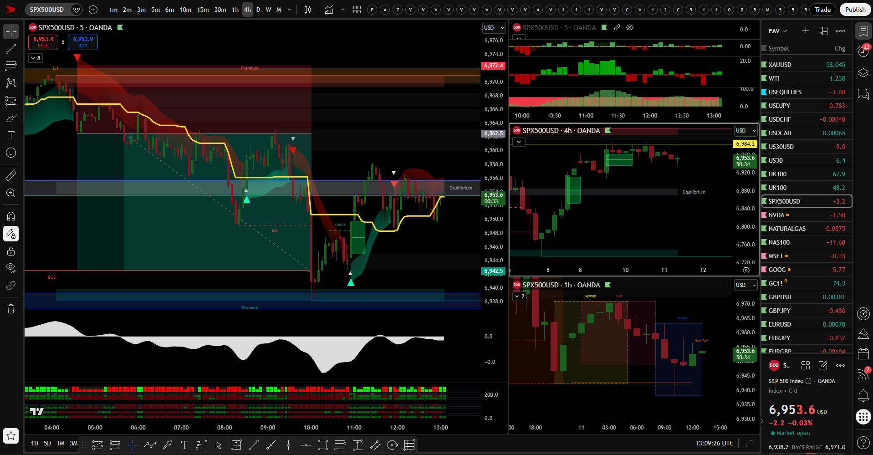The width and height of the screenshot is (873, 455).
Task: Select the Text annotation tool
Action: [x=11, y=135]
